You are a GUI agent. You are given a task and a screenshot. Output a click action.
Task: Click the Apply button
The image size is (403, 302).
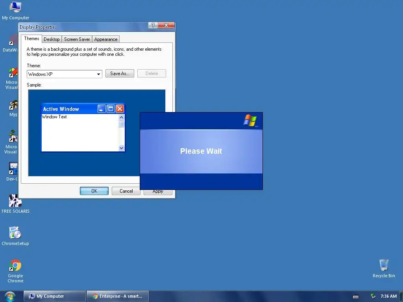coord(158,192)
